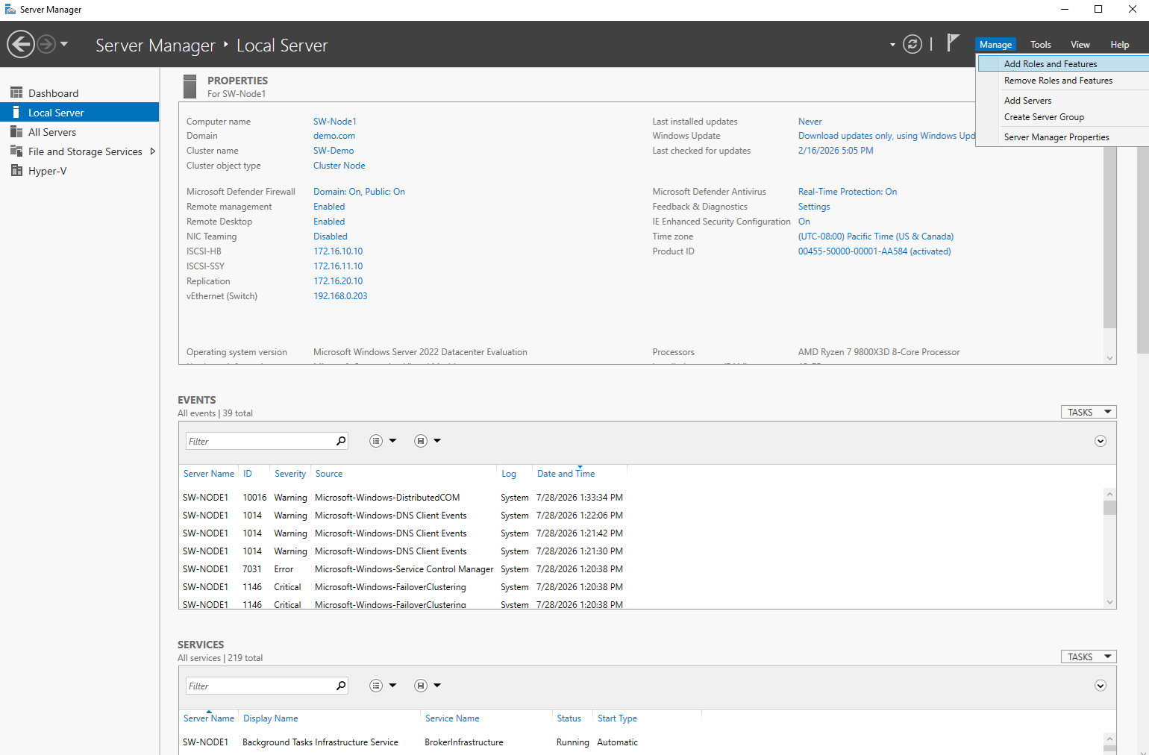Expand File and Storage Services arrow

click(152, 151)
